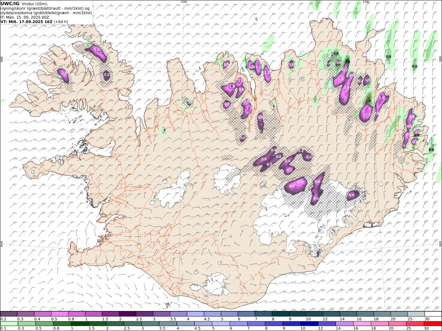Click the 'UWC/IG' title text

(x=10, y=3)
